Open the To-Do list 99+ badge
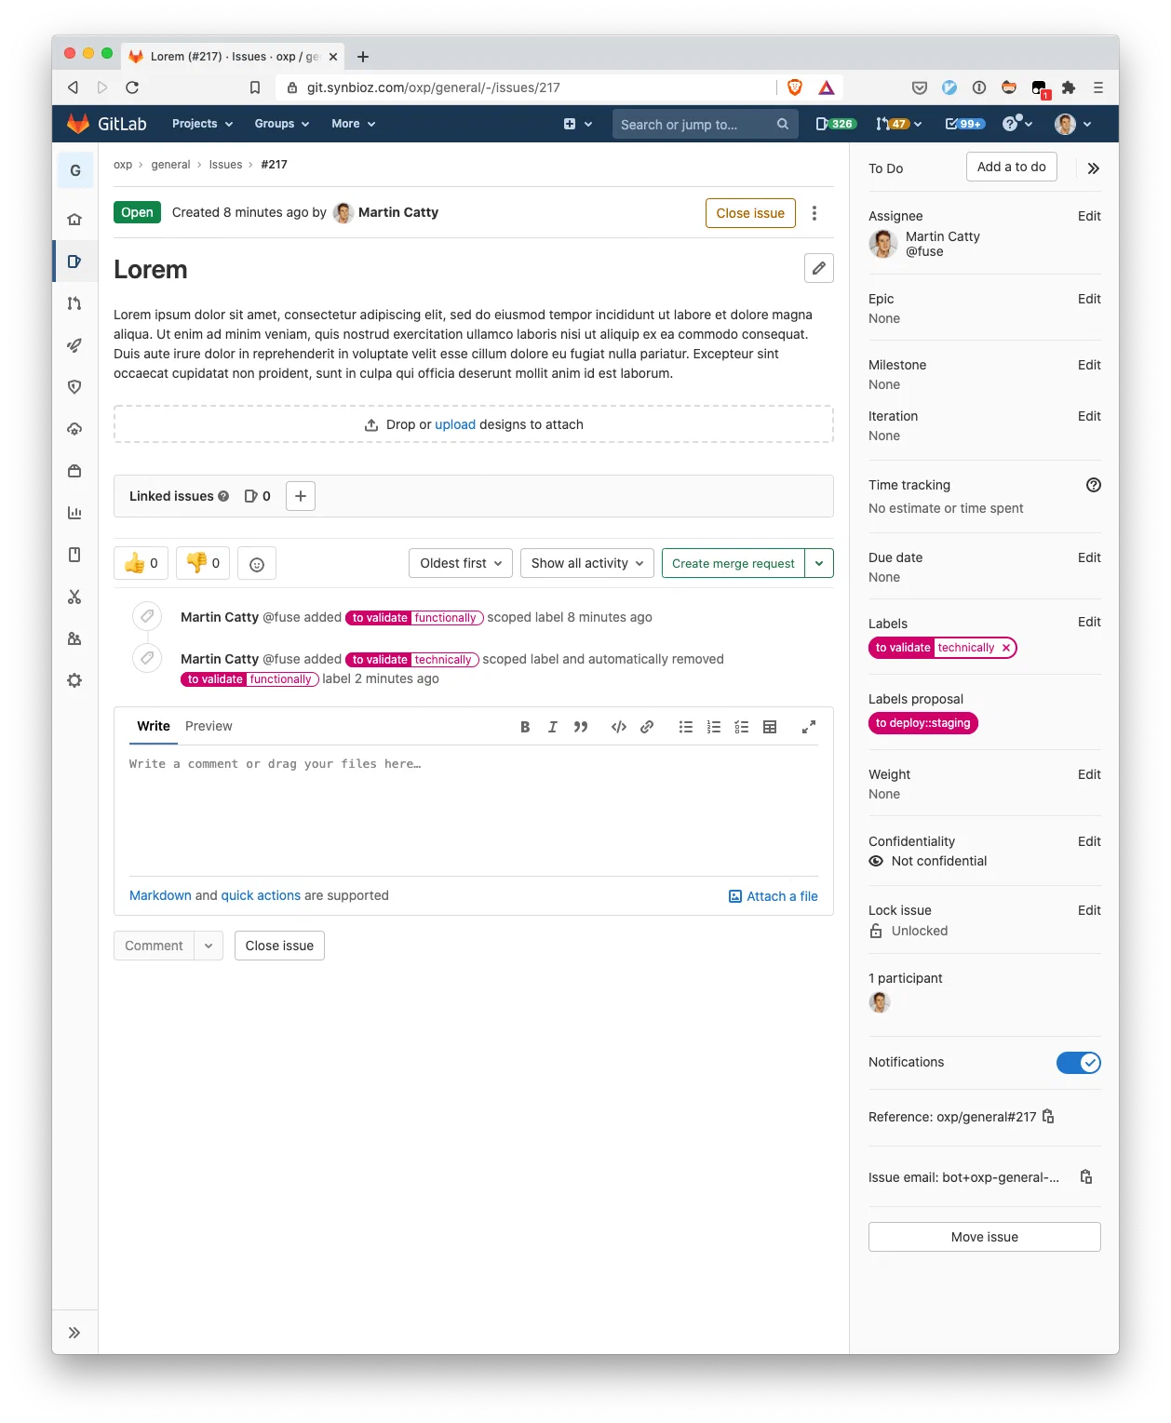 click(965, 124)
